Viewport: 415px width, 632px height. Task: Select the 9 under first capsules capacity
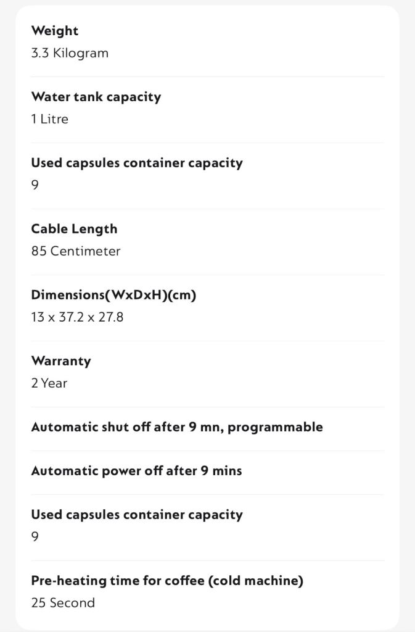(35, 185)
